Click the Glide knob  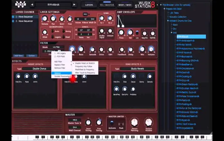pos(45,32)
